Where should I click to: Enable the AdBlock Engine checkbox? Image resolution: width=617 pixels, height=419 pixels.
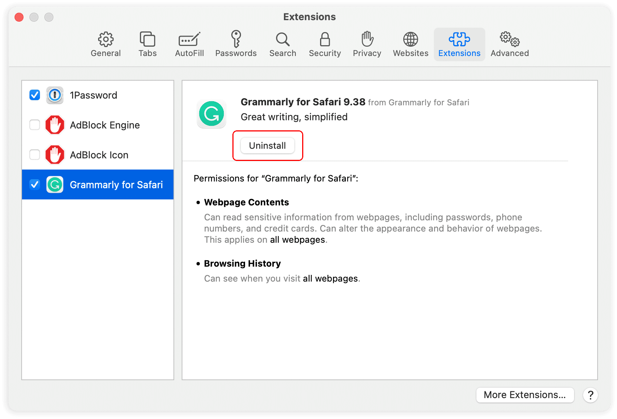35,125
